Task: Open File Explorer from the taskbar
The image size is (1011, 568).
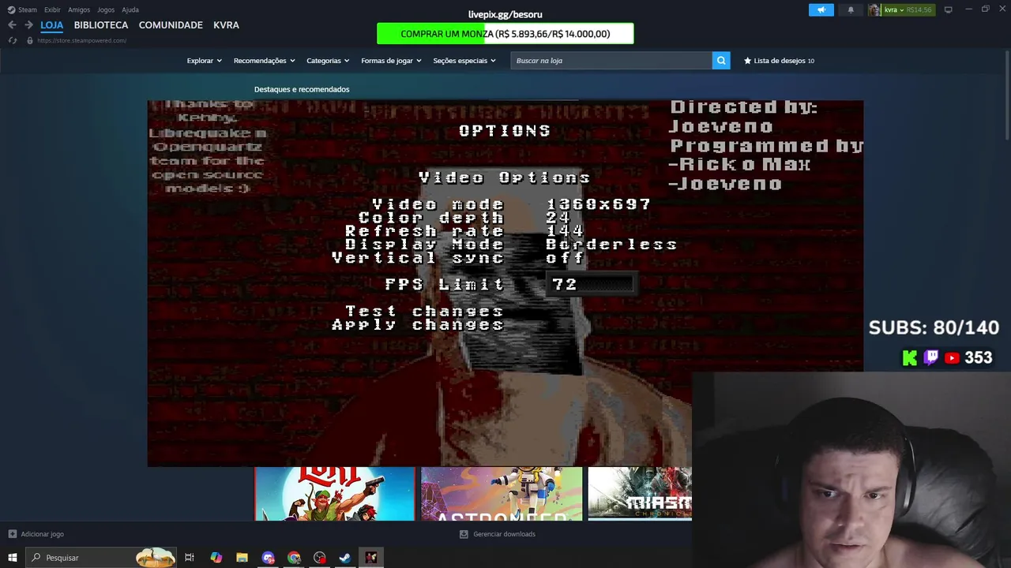Action: (242, 558)
